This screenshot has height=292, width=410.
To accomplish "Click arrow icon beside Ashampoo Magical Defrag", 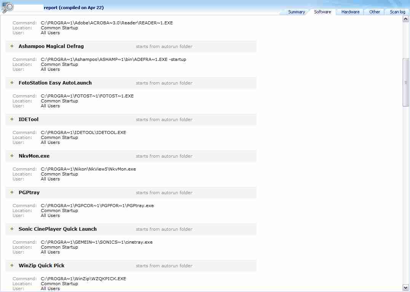I will [12, 46].
